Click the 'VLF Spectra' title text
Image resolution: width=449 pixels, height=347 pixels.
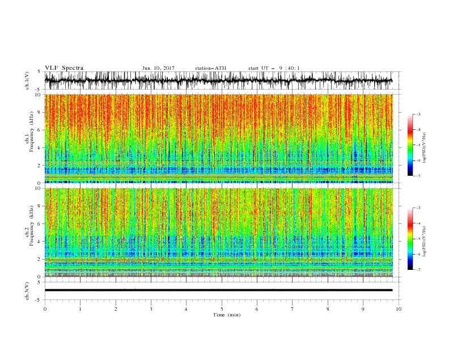pos(64,68)
